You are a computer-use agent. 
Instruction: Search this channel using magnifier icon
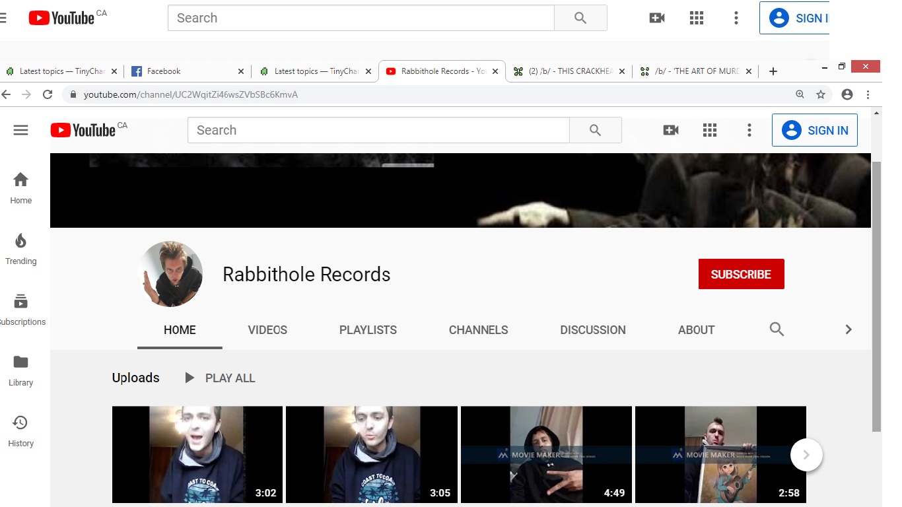coord(777,329)
